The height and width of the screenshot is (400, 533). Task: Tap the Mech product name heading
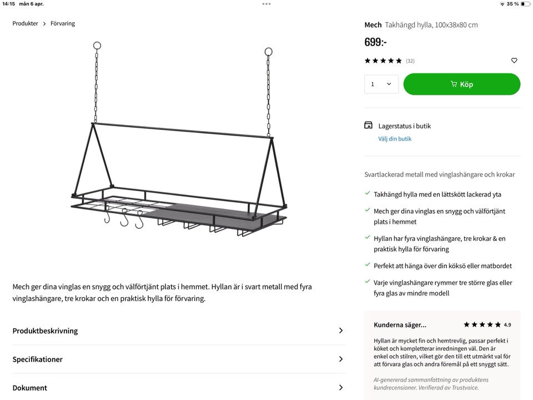click(373, 25)
